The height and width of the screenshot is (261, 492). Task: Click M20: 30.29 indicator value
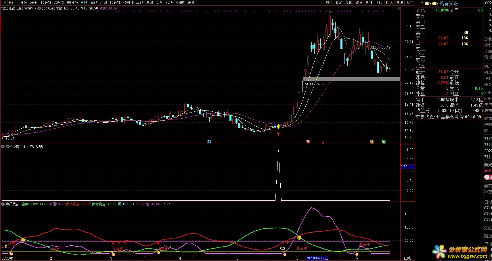pos(108,8)
